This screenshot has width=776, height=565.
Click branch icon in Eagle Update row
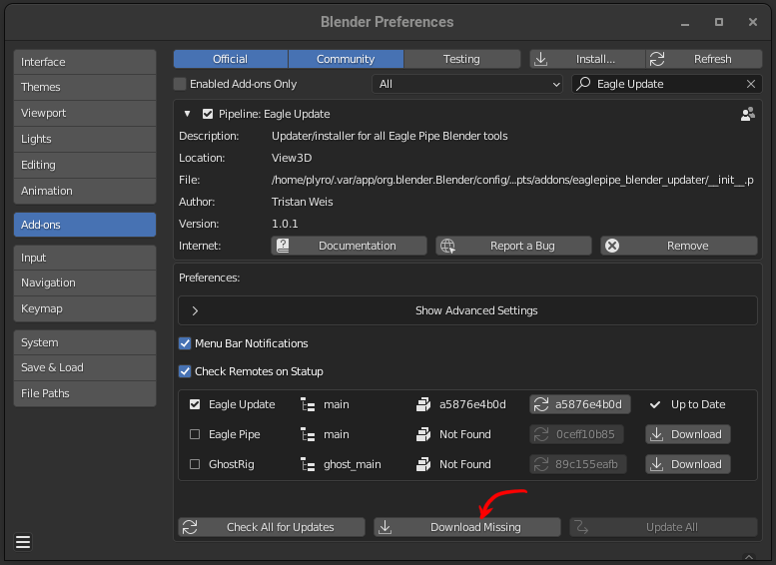pyautogui.click(x=308, y=404)
